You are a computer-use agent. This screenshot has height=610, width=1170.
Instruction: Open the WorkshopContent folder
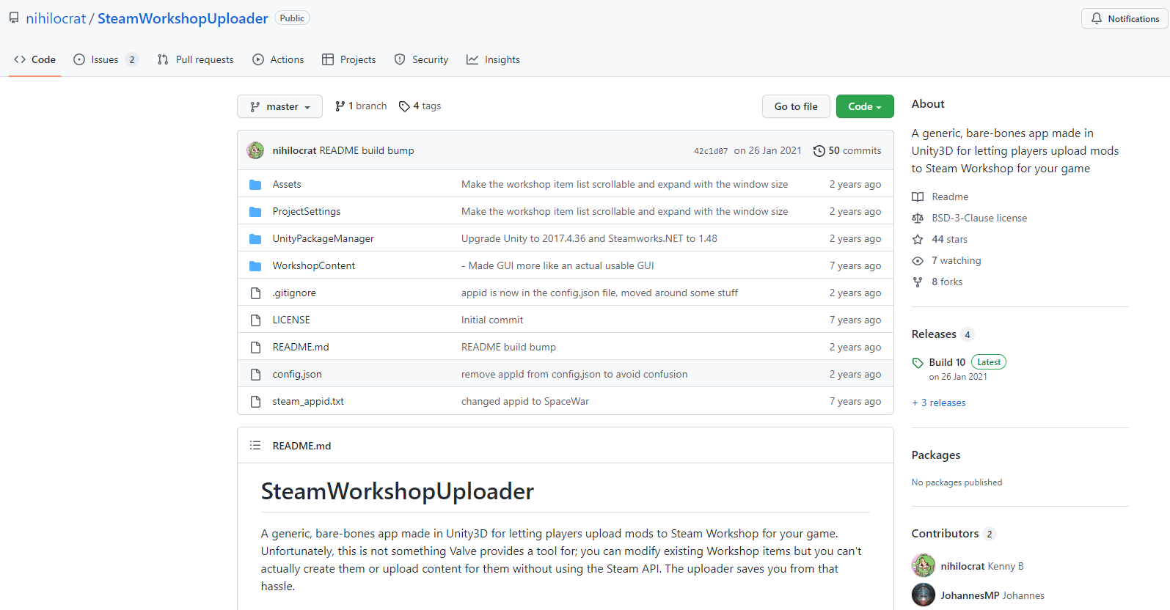(x=314, y=265)
